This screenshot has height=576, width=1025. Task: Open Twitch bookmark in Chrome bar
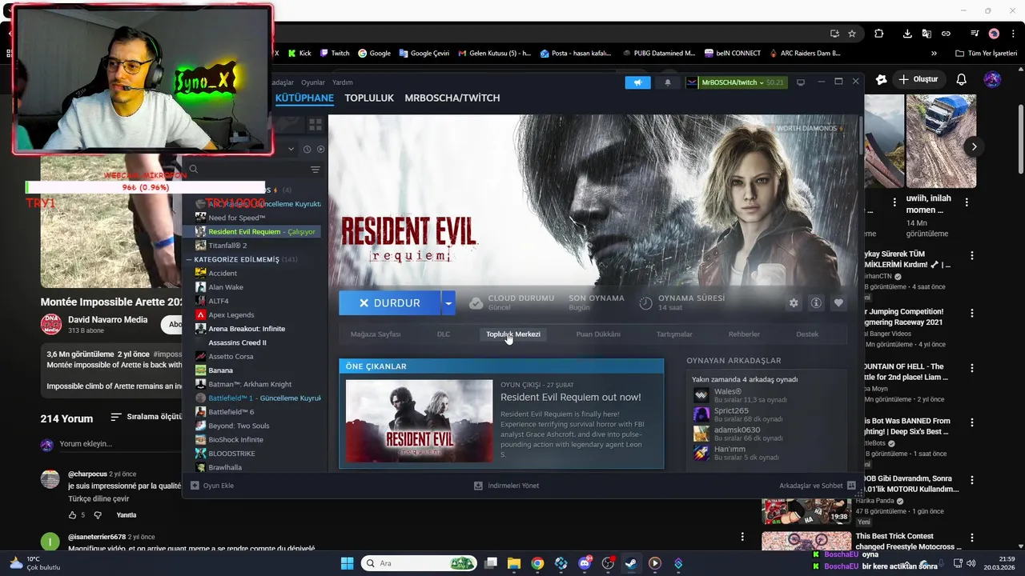tap(335, 54)
